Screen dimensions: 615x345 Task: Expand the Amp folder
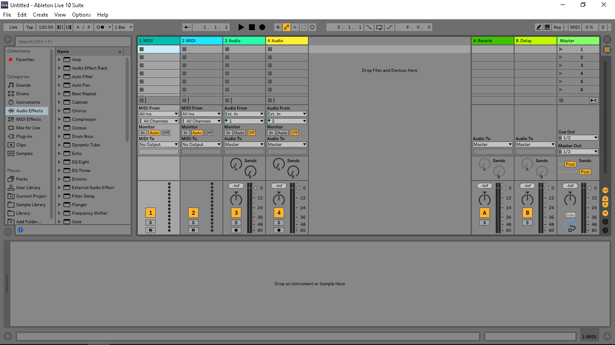59,60
